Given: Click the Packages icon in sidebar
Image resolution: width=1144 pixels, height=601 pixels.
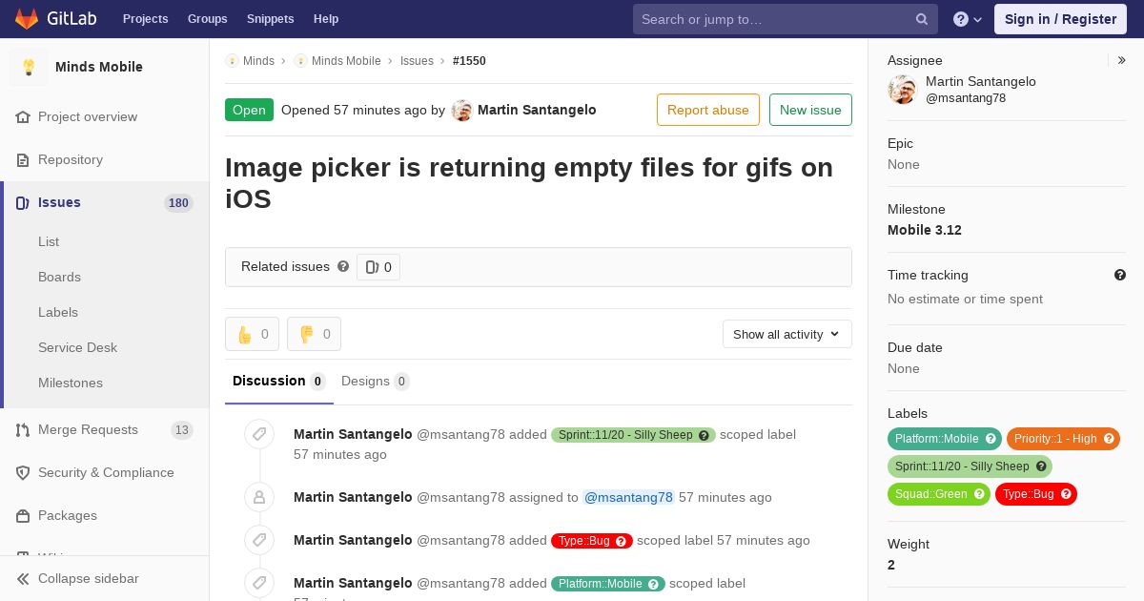Looking at the screenshot, I should click(x=23, y=515).
